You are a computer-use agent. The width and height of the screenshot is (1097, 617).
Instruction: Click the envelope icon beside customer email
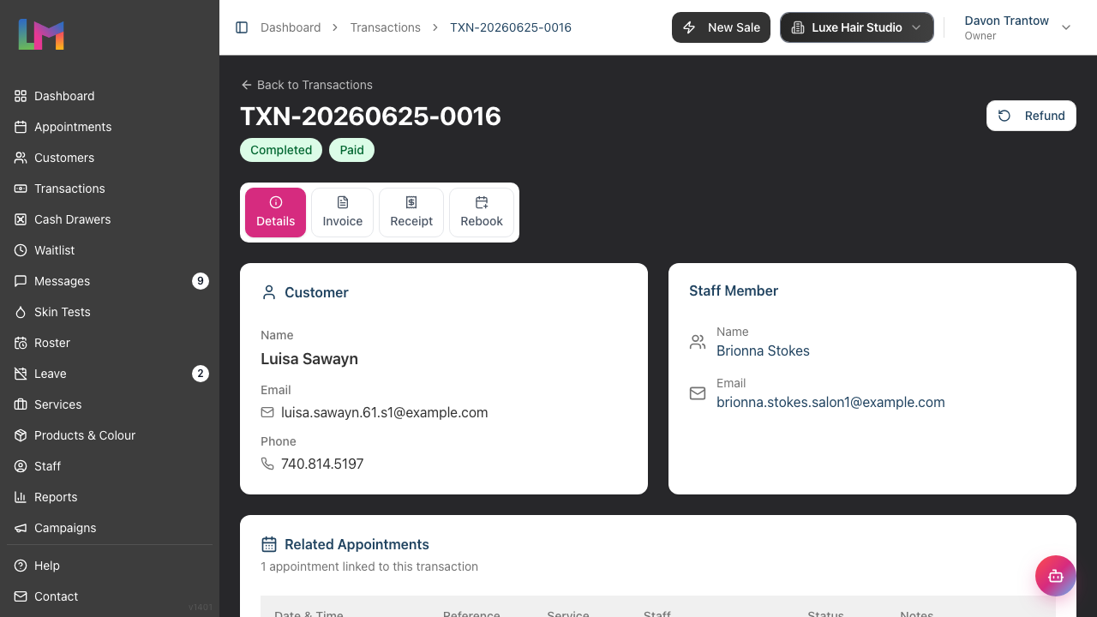[x=267, y=412]
